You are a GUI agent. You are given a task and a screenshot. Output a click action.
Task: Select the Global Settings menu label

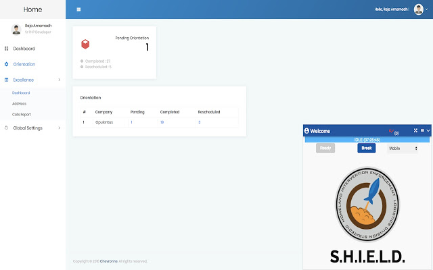click(28, 128)
